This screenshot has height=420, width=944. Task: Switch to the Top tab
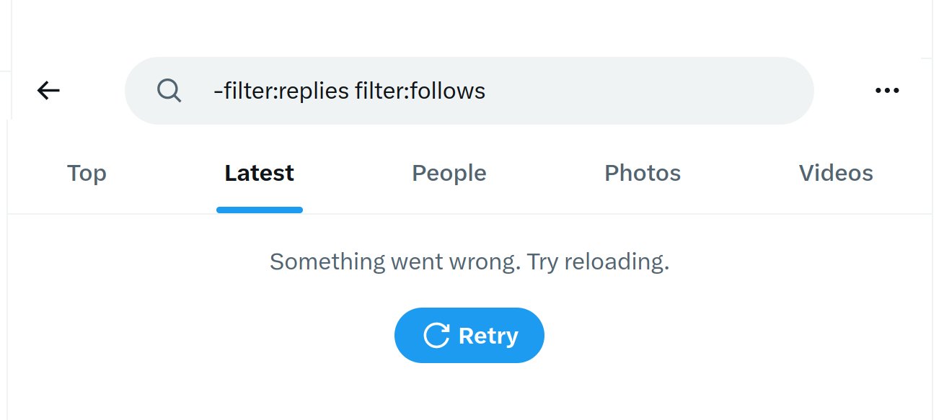coord(87,173)
